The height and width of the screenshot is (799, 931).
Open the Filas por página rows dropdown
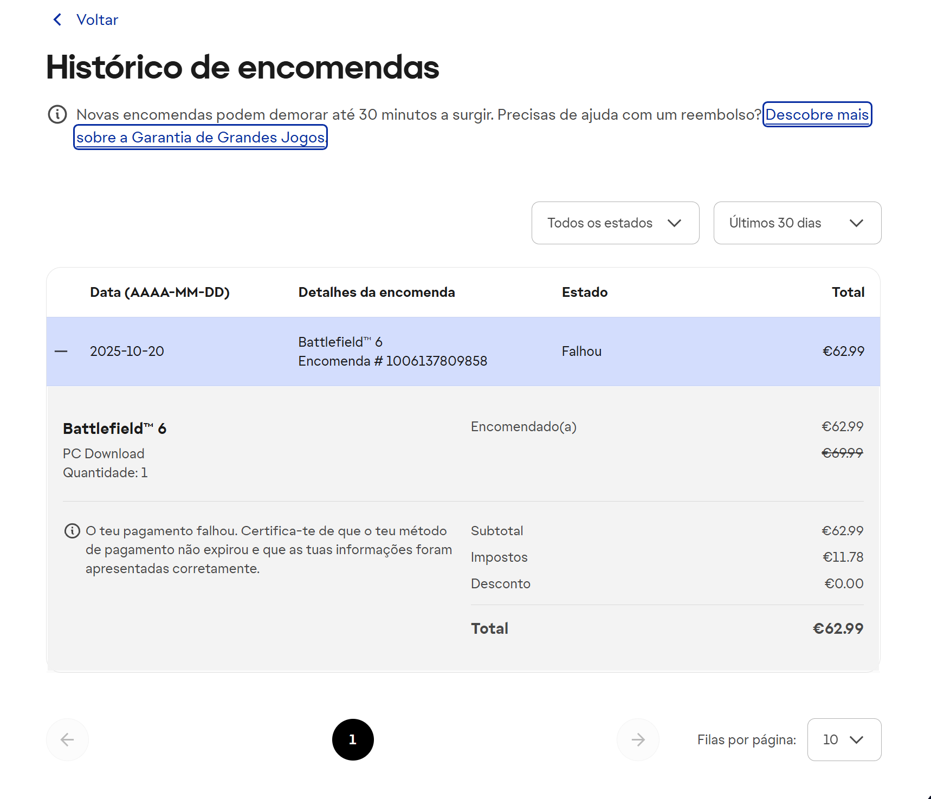[844, 739]
